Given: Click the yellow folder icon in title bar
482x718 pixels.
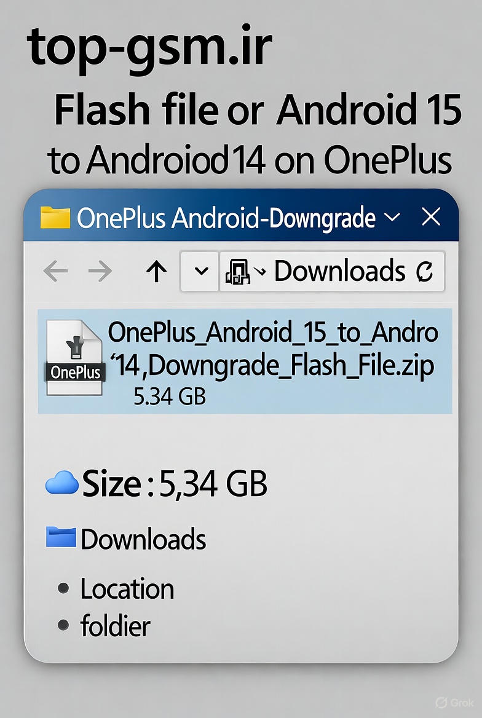Looking at the screenshot, I should (x=55, y=217).
